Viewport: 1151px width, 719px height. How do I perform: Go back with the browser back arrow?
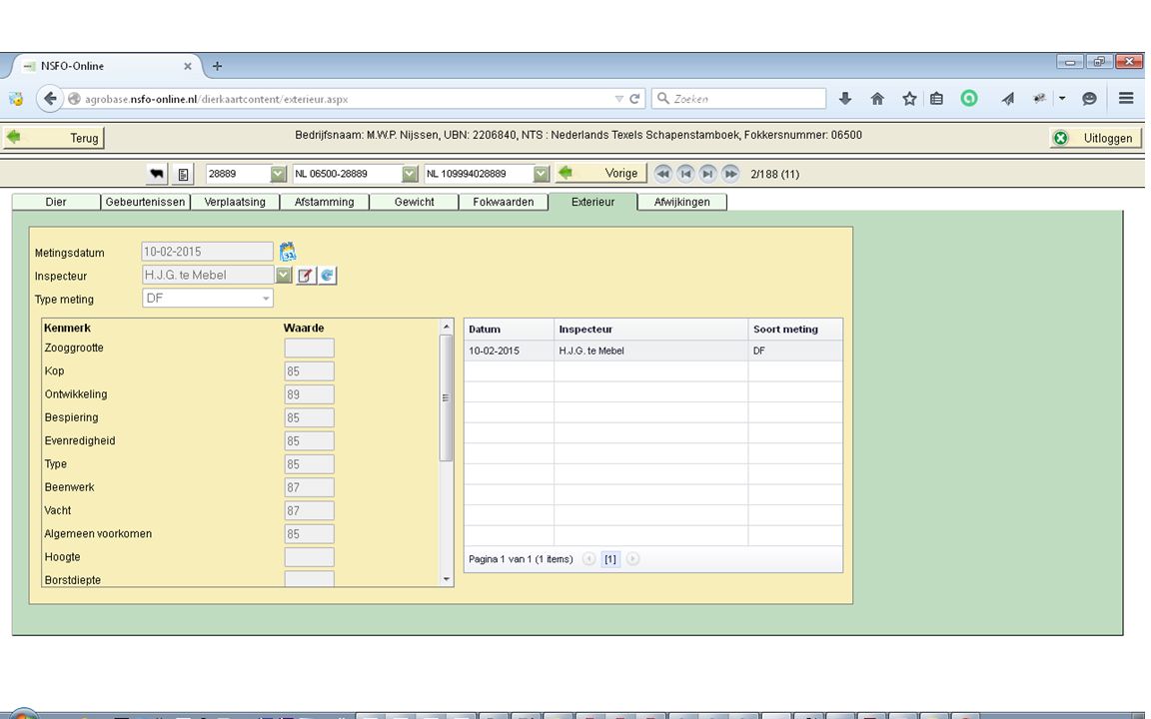pyautogui.click(x=50, y=98)
